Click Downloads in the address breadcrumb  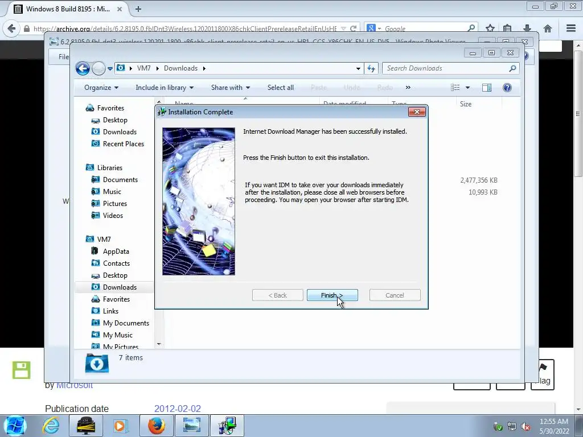[x=180, y=68]
